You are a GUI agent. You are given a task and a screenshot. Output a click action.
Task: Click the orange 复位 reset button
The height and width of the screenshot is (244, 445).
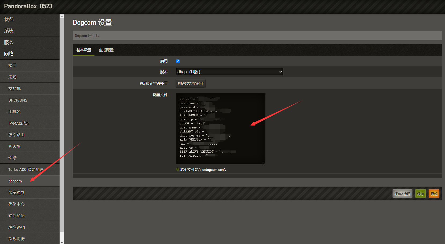434,194
